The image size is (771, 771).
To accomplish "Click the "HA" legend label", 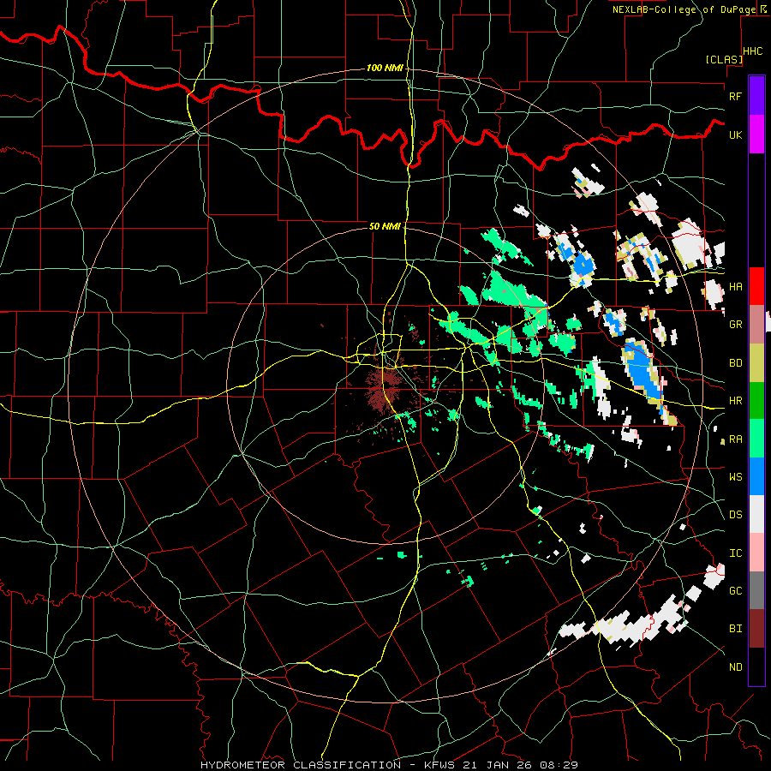I will (735, 287).
